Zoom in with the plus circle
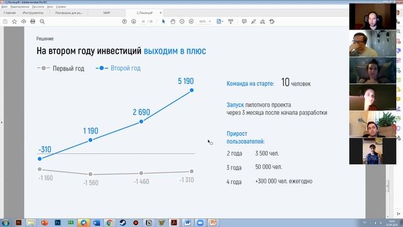 [x=191, y=21]
